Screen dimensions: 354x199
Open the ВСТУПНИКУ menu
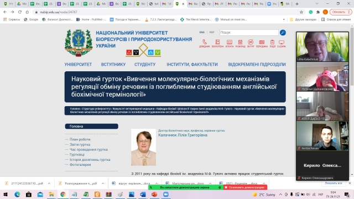click(x=113, y=65)
